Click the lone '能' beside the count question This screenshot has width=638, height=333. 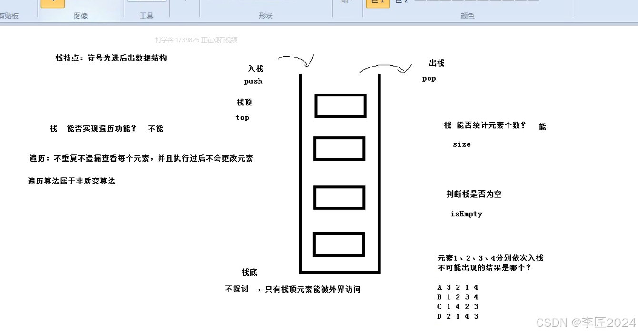click(x=542, y=127)
